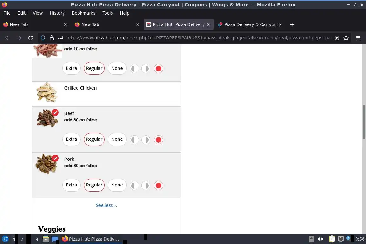Switch to the first New Tab
This screenshot has width=366, height=244.
[35, 24]
